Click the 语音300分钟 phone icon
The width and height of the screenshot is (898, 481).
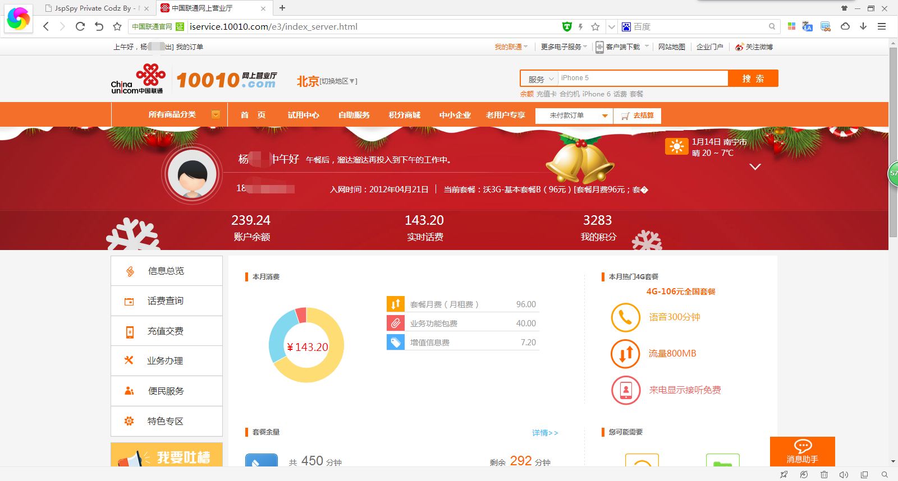point(625,317)
